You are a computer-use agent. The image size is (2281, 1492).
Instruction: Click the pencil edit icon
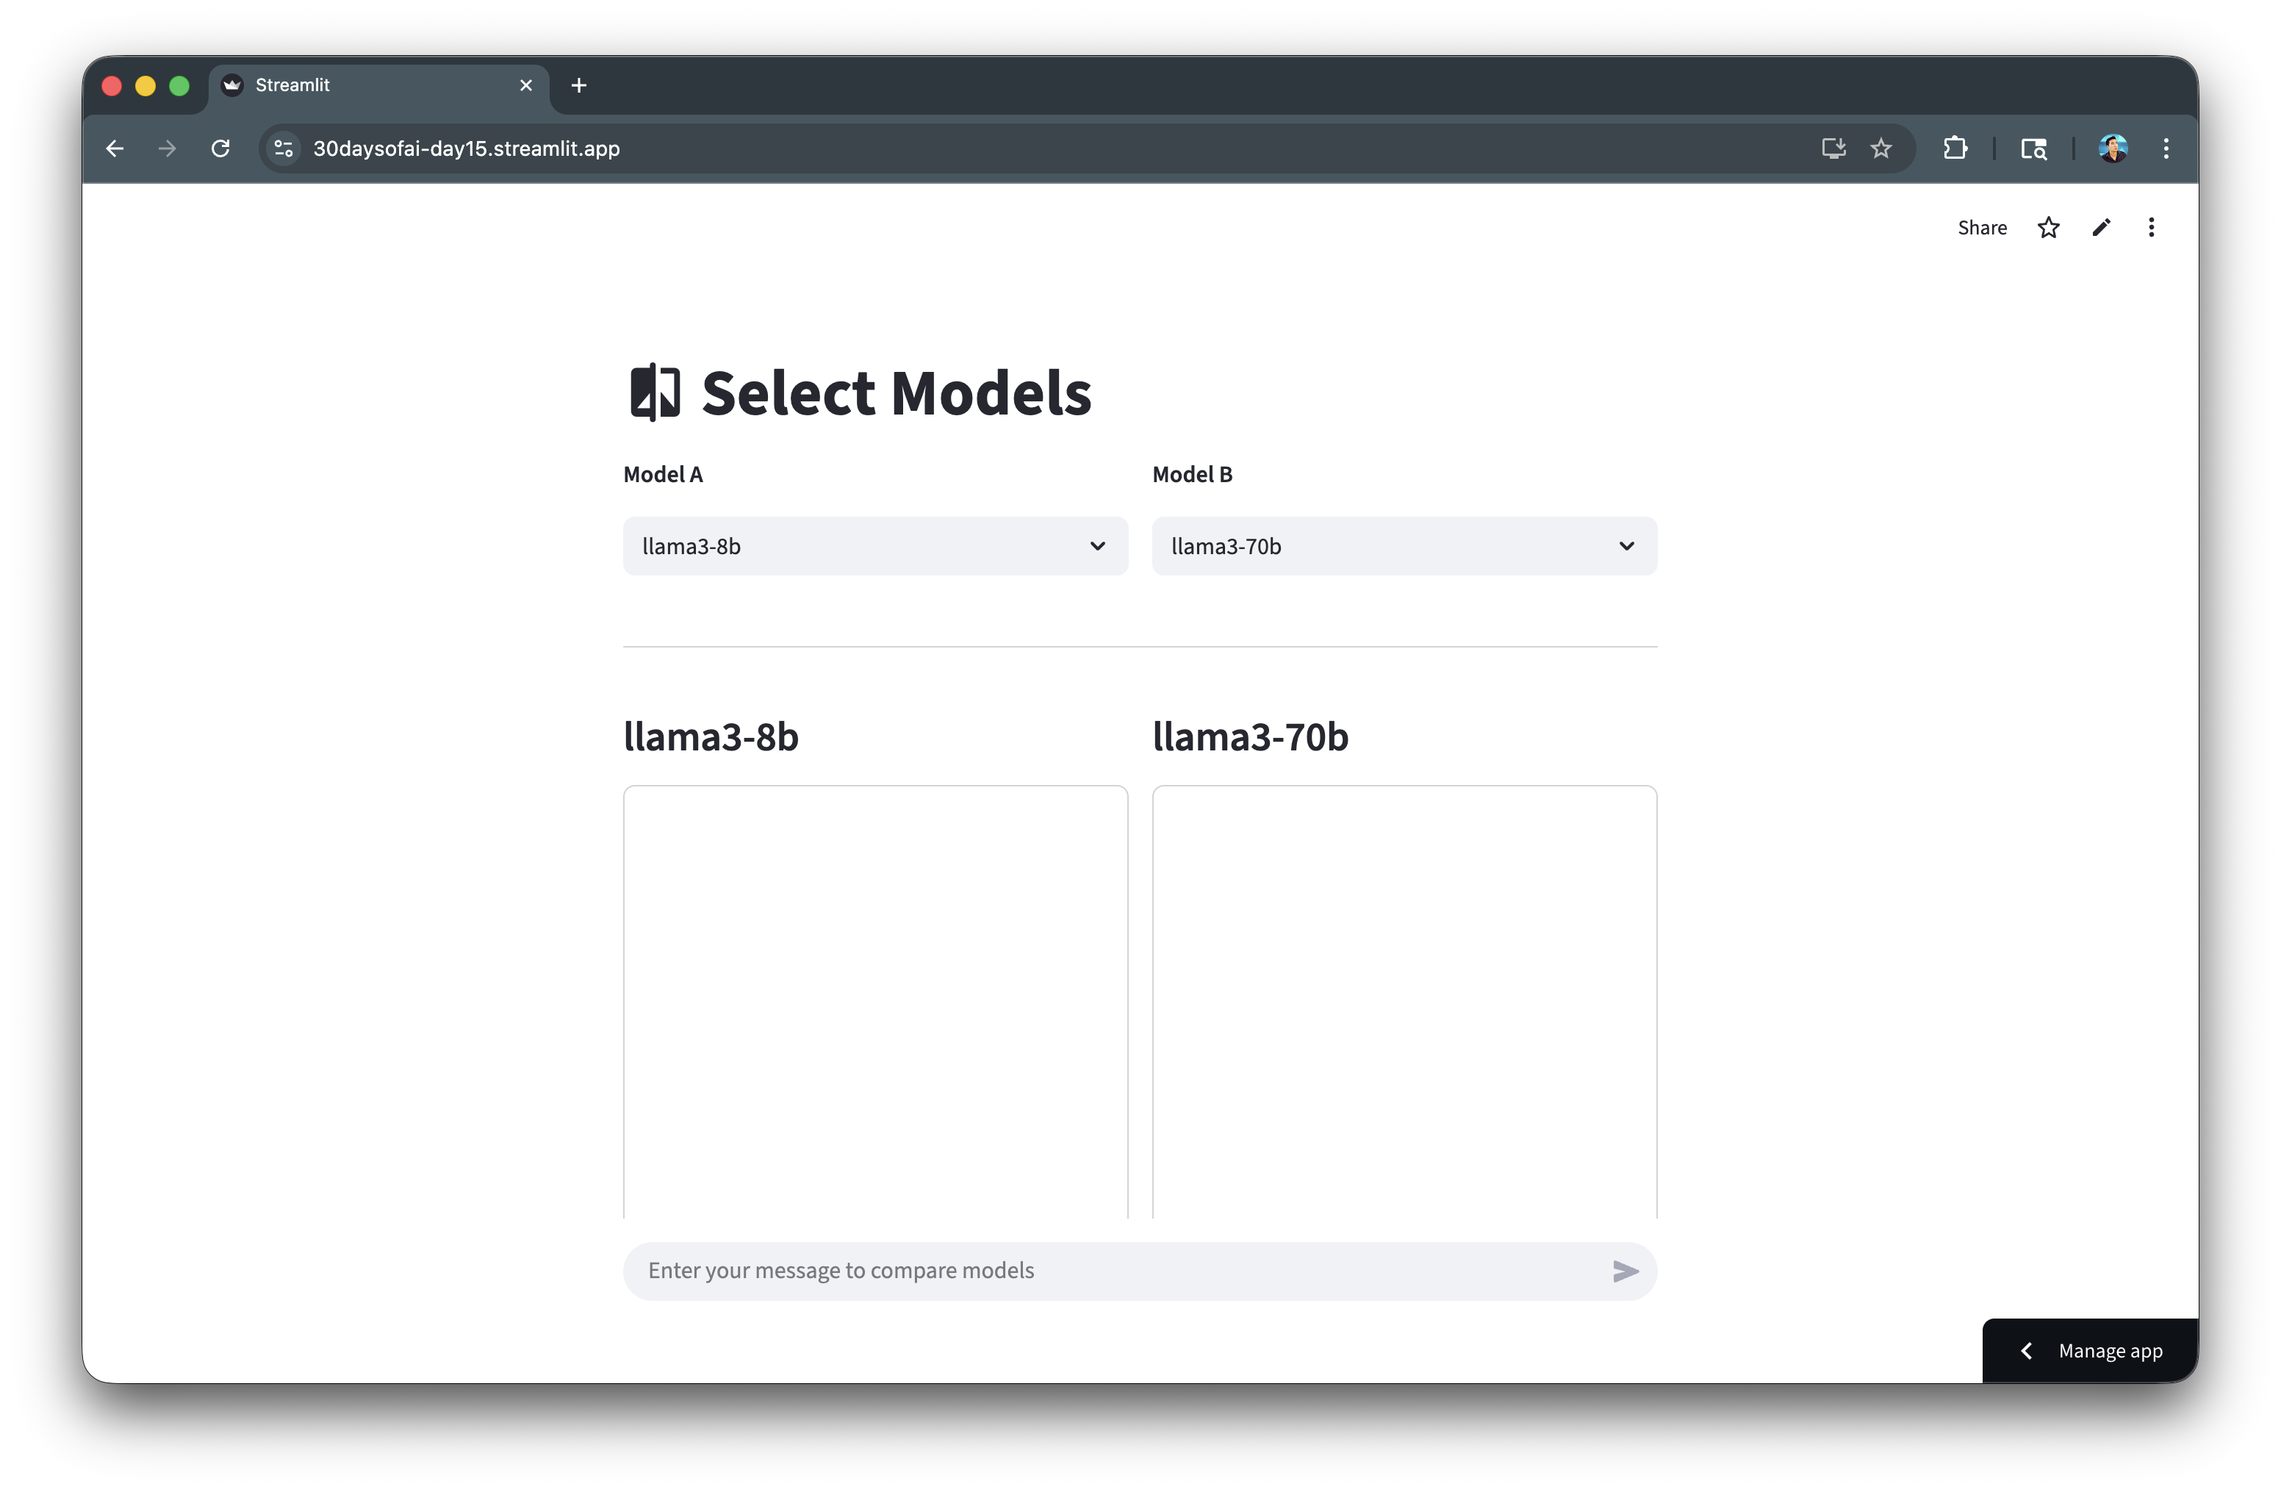coord(2101,228)
